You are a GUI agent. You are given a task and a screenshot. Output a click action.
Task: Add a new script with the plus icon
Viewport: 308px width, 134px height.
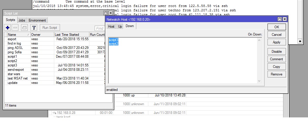point(8,28)
